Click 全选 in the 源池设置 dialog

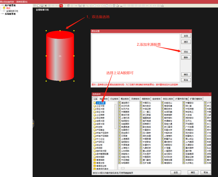186,36
